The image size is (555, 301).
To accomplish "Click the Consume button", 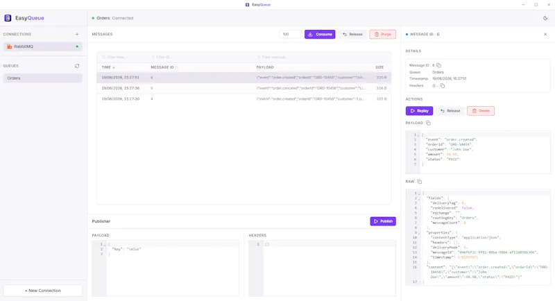I will click(x=320, y=34).
